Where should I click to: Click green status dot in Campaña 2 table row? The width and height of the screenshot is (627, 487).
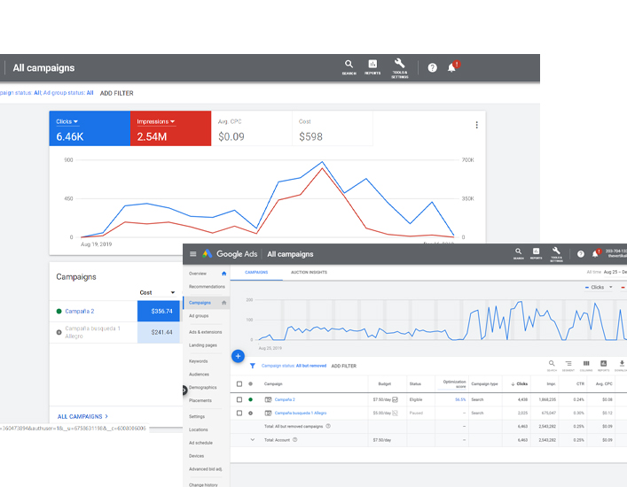point(250,399)
